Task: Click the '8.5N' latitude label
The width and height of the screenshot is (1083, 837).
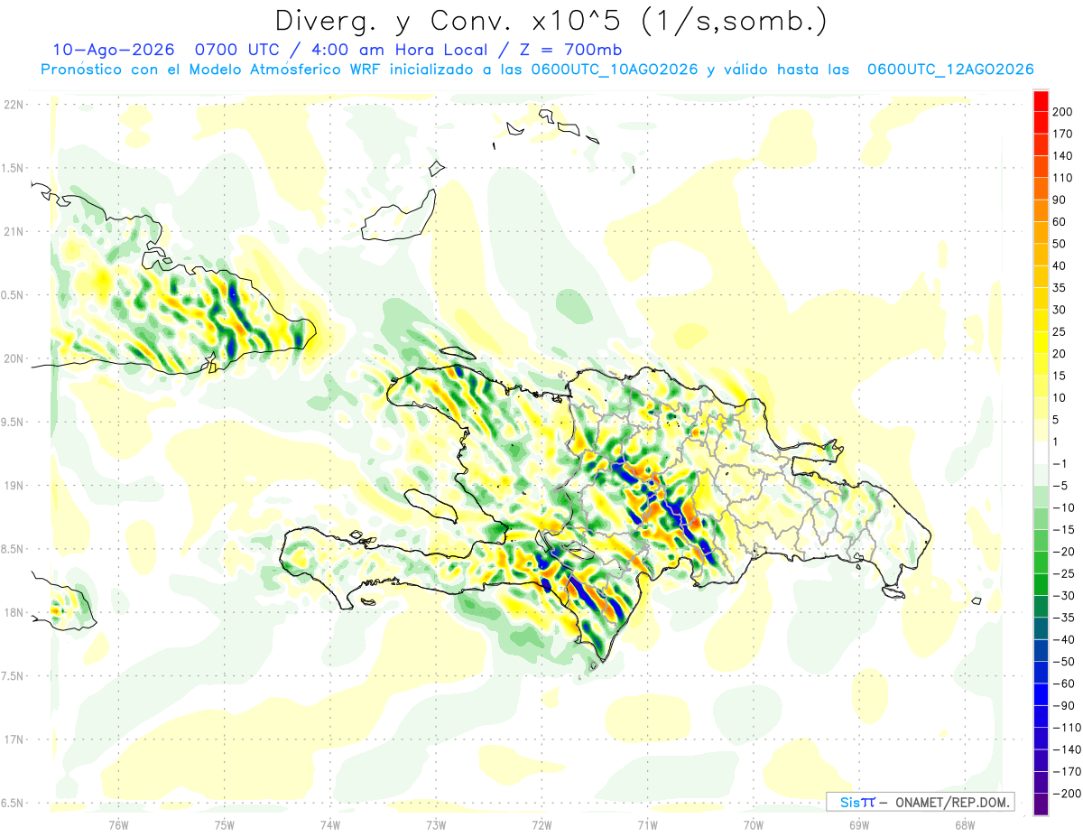Action: pyautogui.click(x=14, y=549)
